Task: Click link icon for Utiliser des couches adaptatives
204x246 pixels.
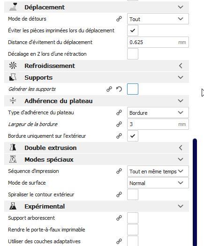Action: pyautogui.click(x=119, y=241)
